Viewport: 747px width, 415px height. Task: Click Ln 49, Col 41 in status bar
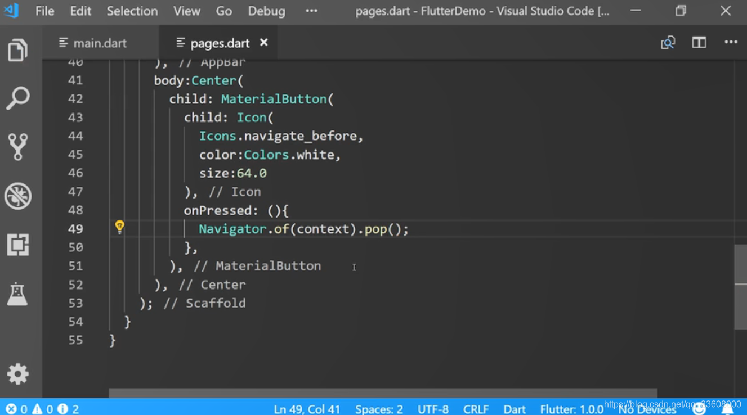point(307,409)
